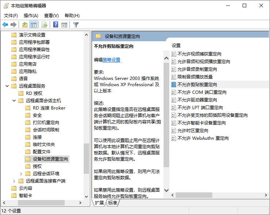Viewport: 270px width, 215px height.
Task: Click the description pane scroll up arrow
Action: 166,58
